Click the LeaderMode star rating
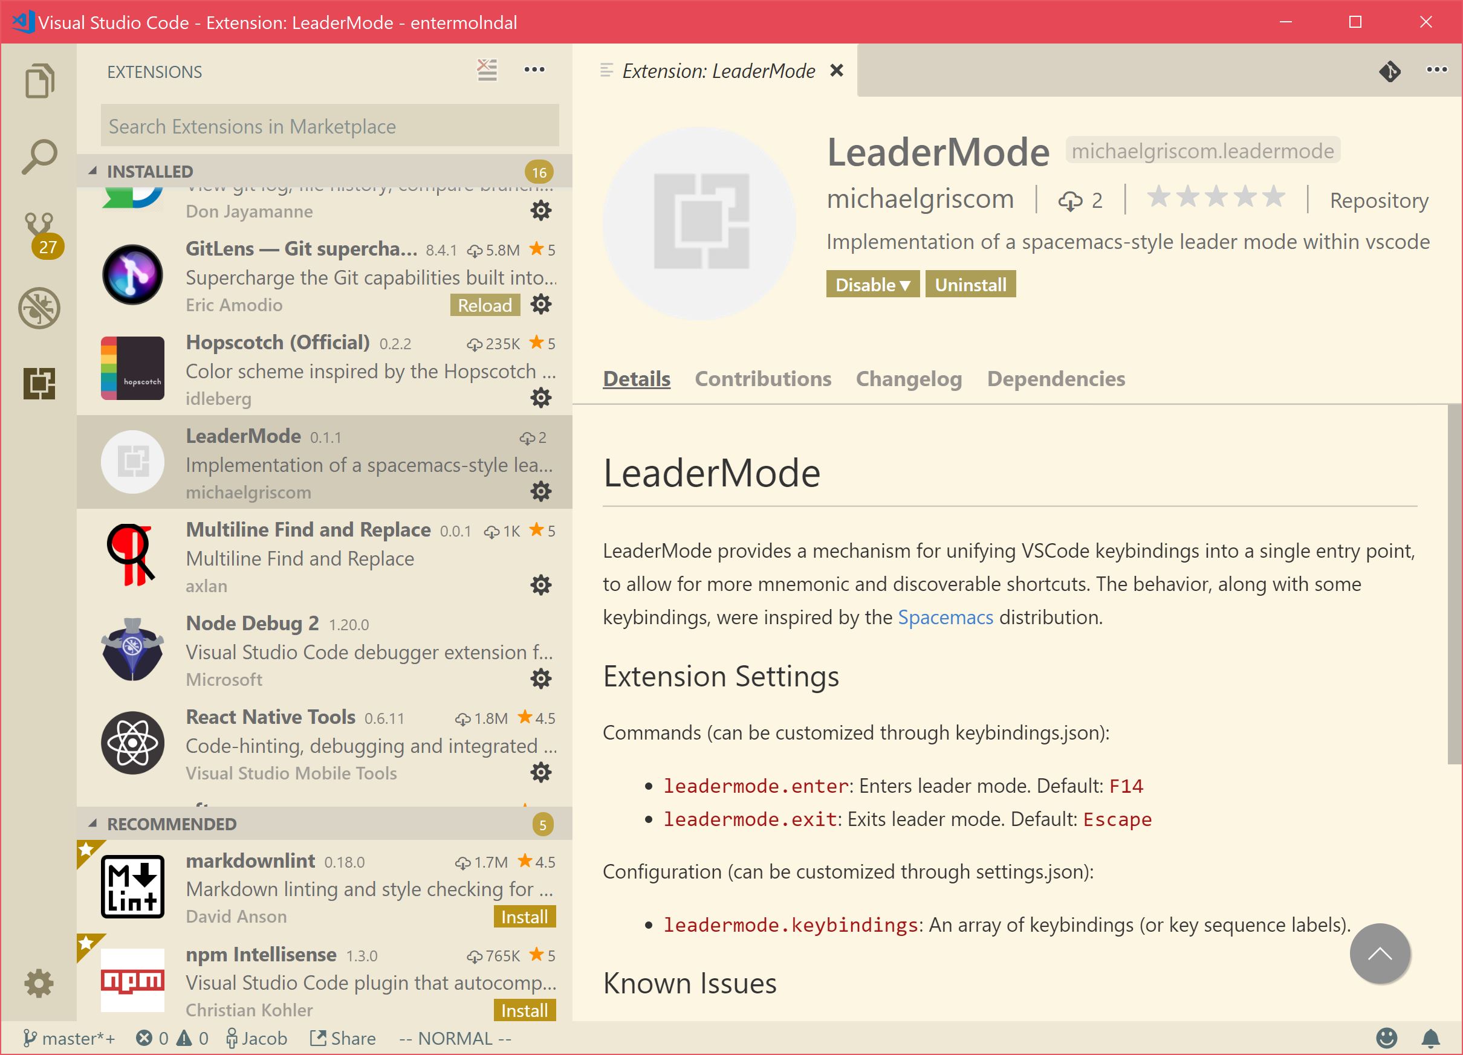This screenshot has width=1463, height=1055. (x=1215, y=197)
